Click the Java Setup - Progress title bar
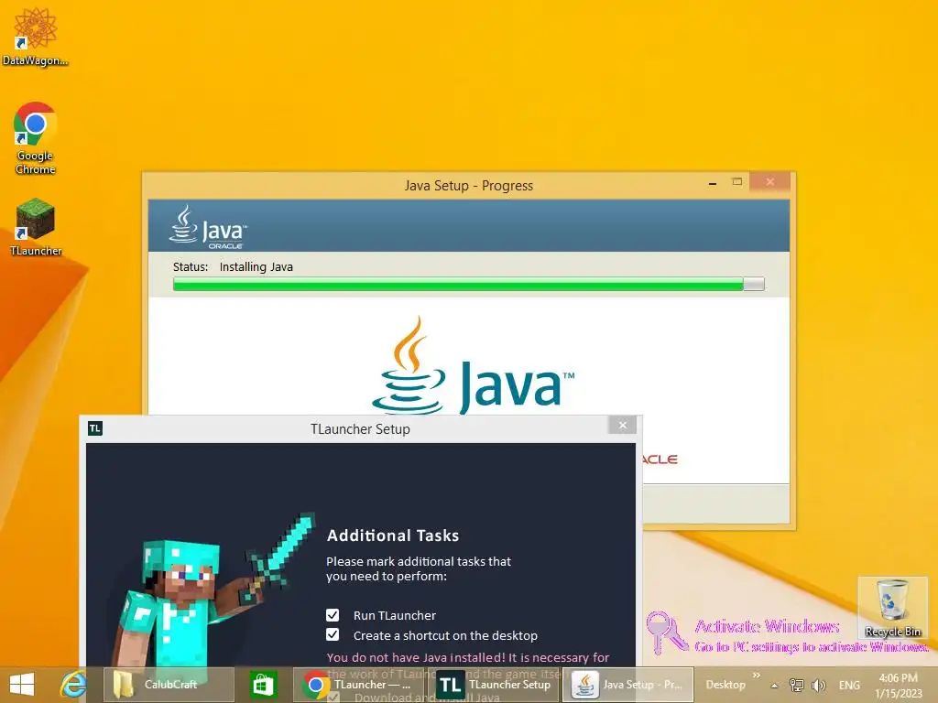 468,185
